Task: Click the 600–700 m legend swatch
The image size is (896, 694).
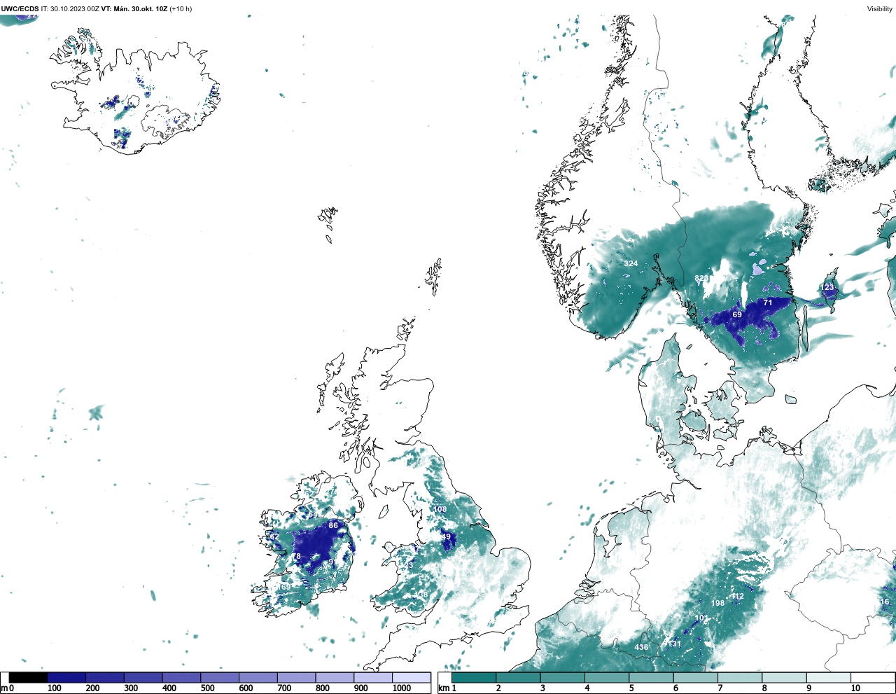Action: click(258, 677)
